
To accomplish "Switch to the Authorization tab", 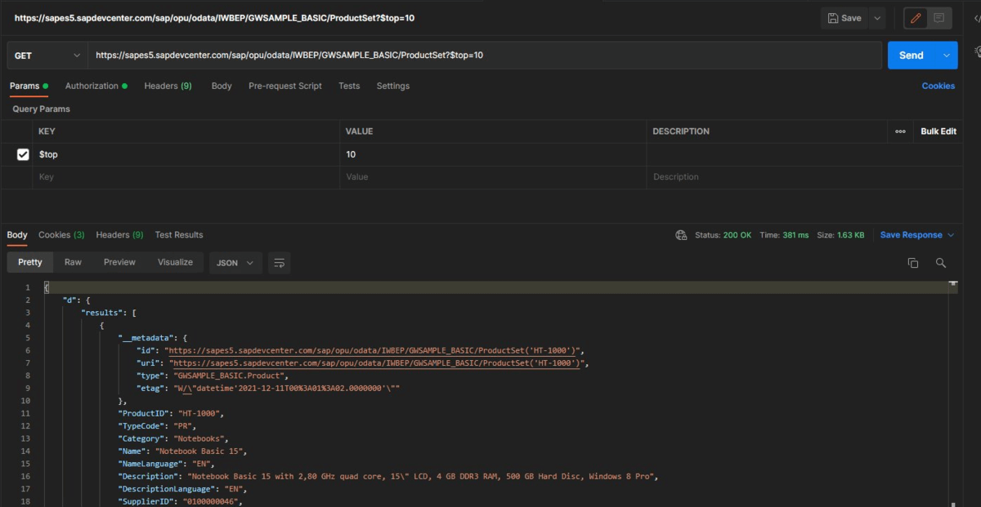I will (x=96, y=86).
